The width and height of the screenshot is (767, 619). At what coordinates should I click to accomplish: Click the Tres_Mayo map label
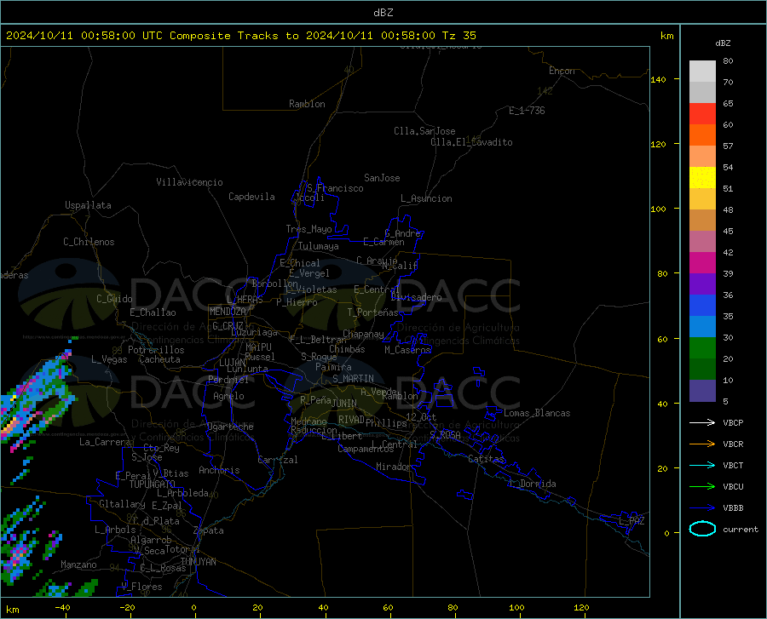point(309,229)
